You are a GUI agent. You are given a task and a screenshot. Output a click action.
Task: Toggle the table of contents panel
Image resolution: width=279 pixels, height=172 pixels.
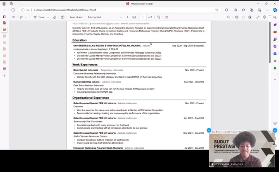pyautogui.click(x=13, y=17)
